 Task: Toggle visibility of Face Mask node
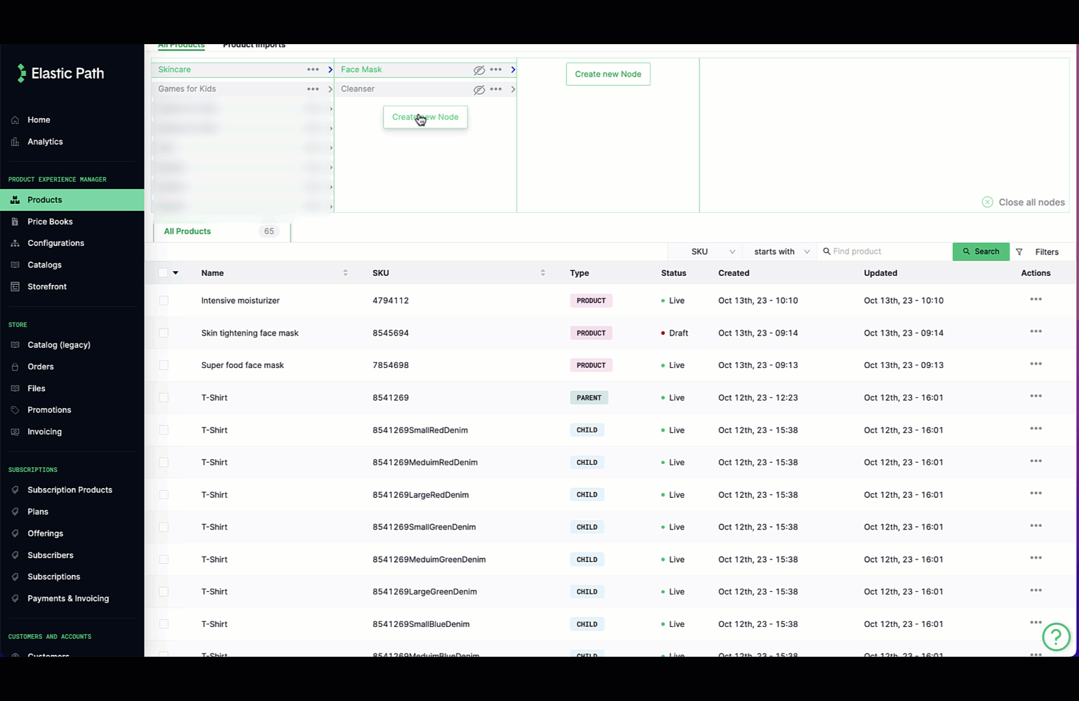pyautogui.click(x=479, y=70)
